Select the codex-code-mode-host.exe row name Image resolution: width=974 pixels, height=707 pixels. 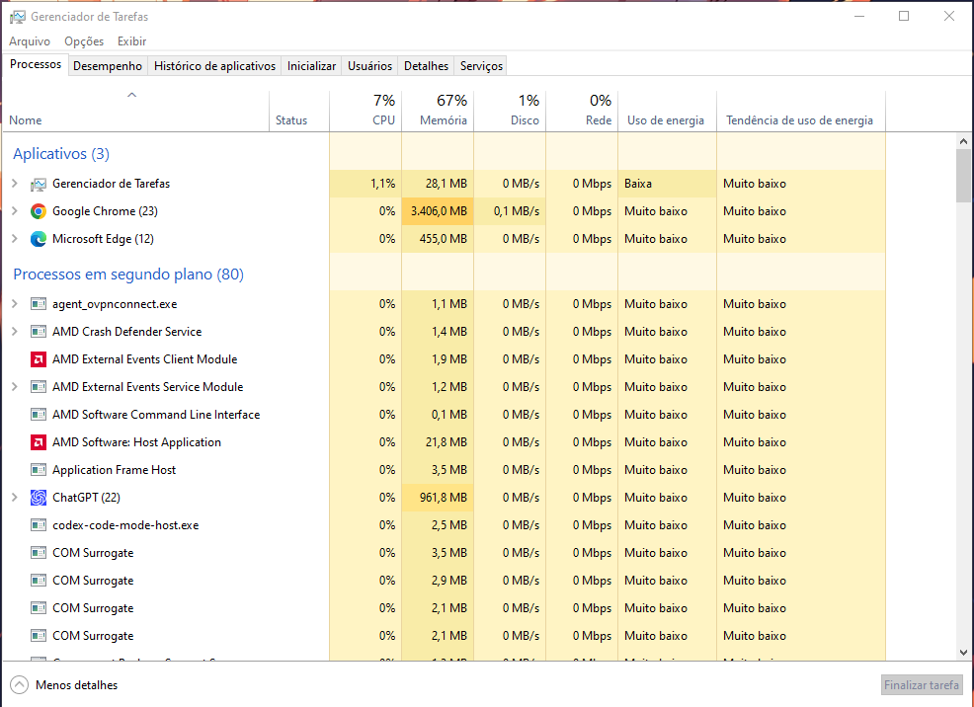(x=125, y=525)
